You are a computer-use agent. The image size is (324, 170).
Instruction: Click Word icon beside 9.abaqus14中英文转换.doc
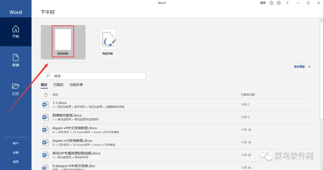(46, 167)
